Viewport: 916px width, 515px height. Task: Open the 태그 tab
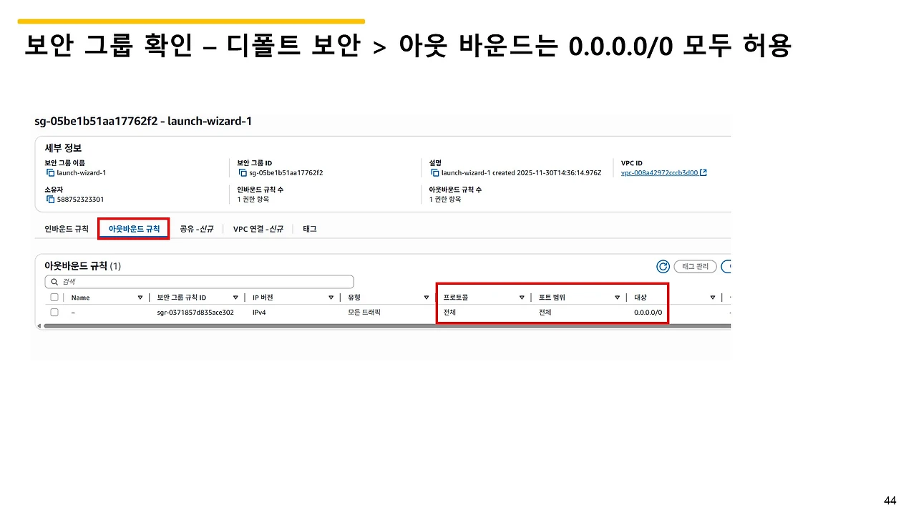[x=309, y=229]
